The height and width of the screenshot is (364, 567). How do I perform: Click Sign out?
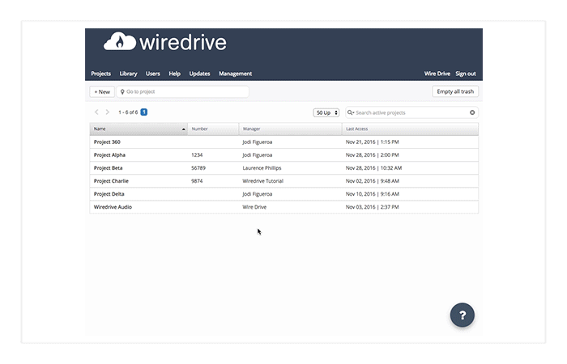click(x=466, y=74)
